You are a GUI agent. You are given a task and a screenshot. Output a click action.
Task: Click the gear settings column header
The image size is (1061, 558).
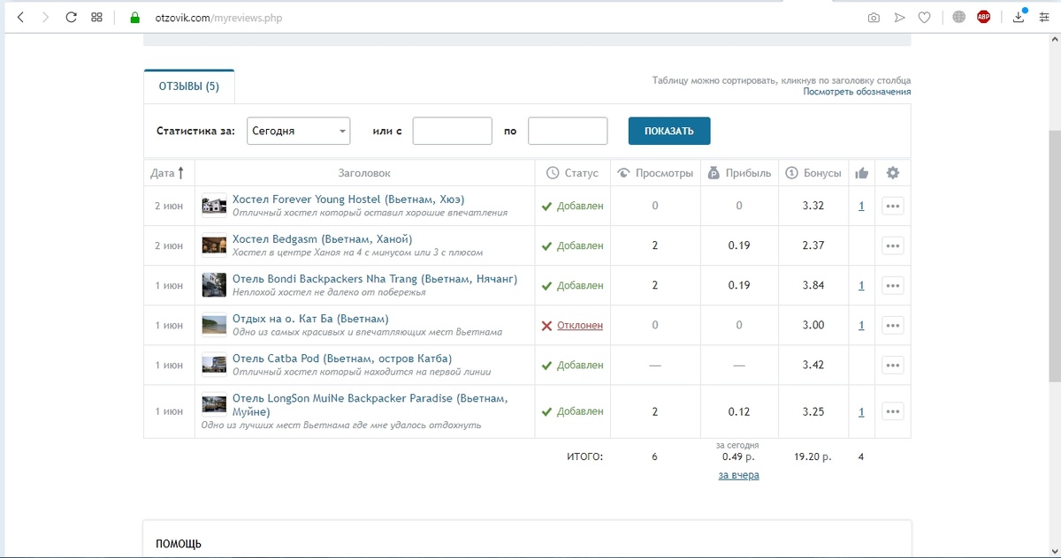[x=892, y=173]
